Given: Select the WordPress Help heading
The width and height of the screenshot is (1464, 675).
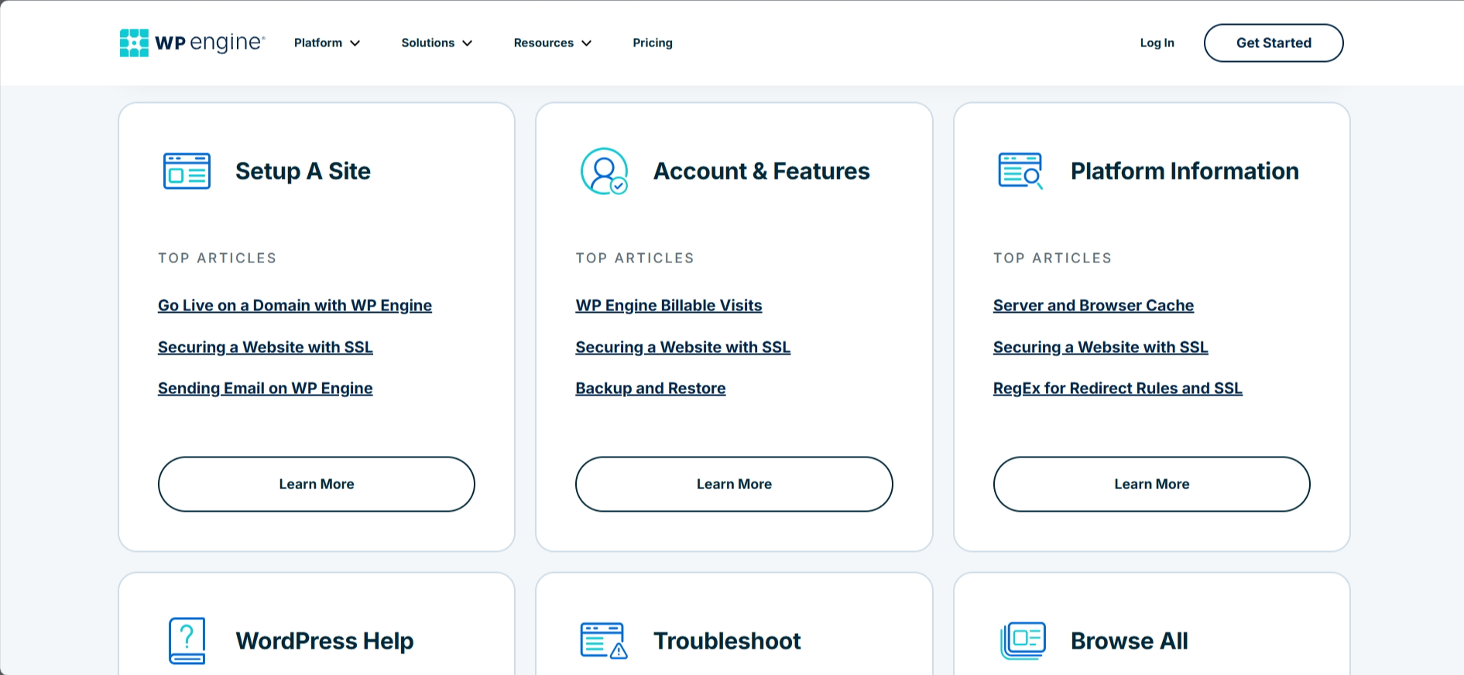Looking at the screenshot, I should (x=324, y=641).
